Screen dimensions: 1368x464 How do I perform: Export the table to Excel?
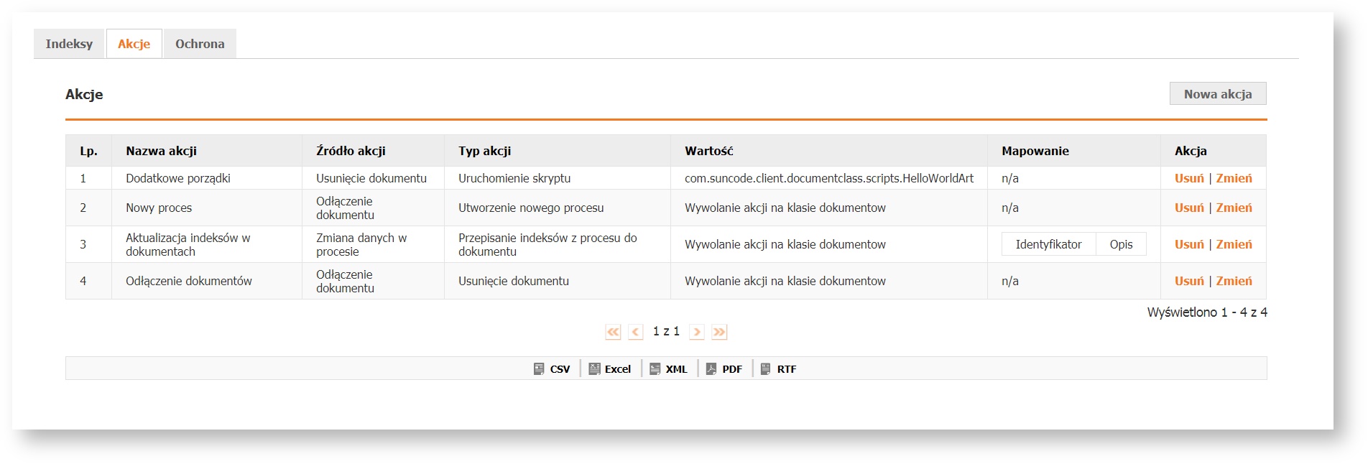point(610,369)
